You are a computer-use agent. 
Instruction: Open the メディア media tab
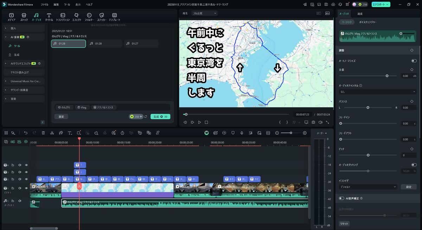tap(11, 17)
